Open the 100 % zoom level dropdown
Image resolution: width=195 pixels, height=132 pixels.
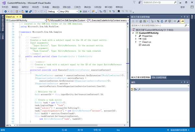click(x=15, y=125)
